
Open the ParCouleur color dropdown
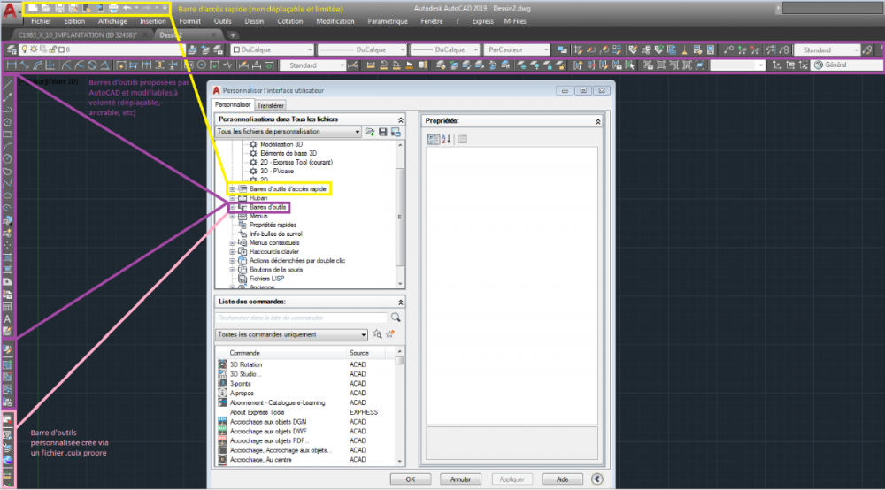(517, 50)
